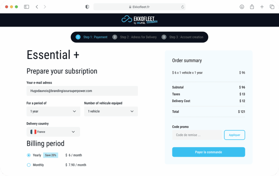
Task: Click the Ekkofleet logo in the header
Action: 139,20
